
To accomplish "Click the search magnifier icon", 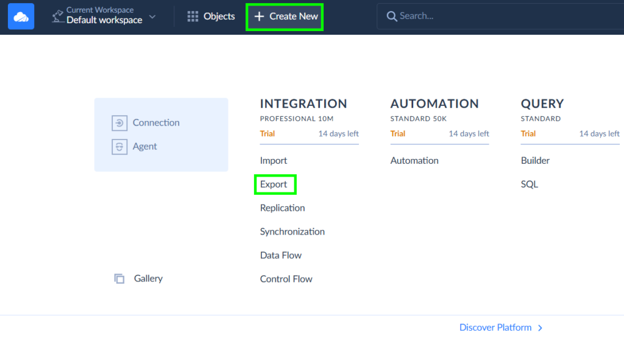I will 392,16.
